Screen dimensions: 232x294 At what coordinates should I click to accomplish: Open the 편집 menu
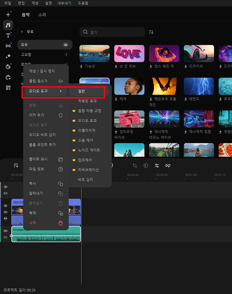click(x=21, y=3)
